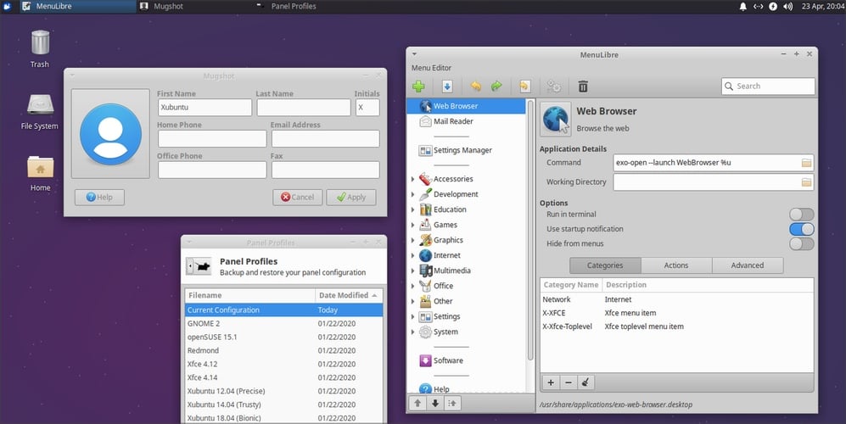Expand the Accessories category
This screenshot has height=424, width=846.
[413, 179]
